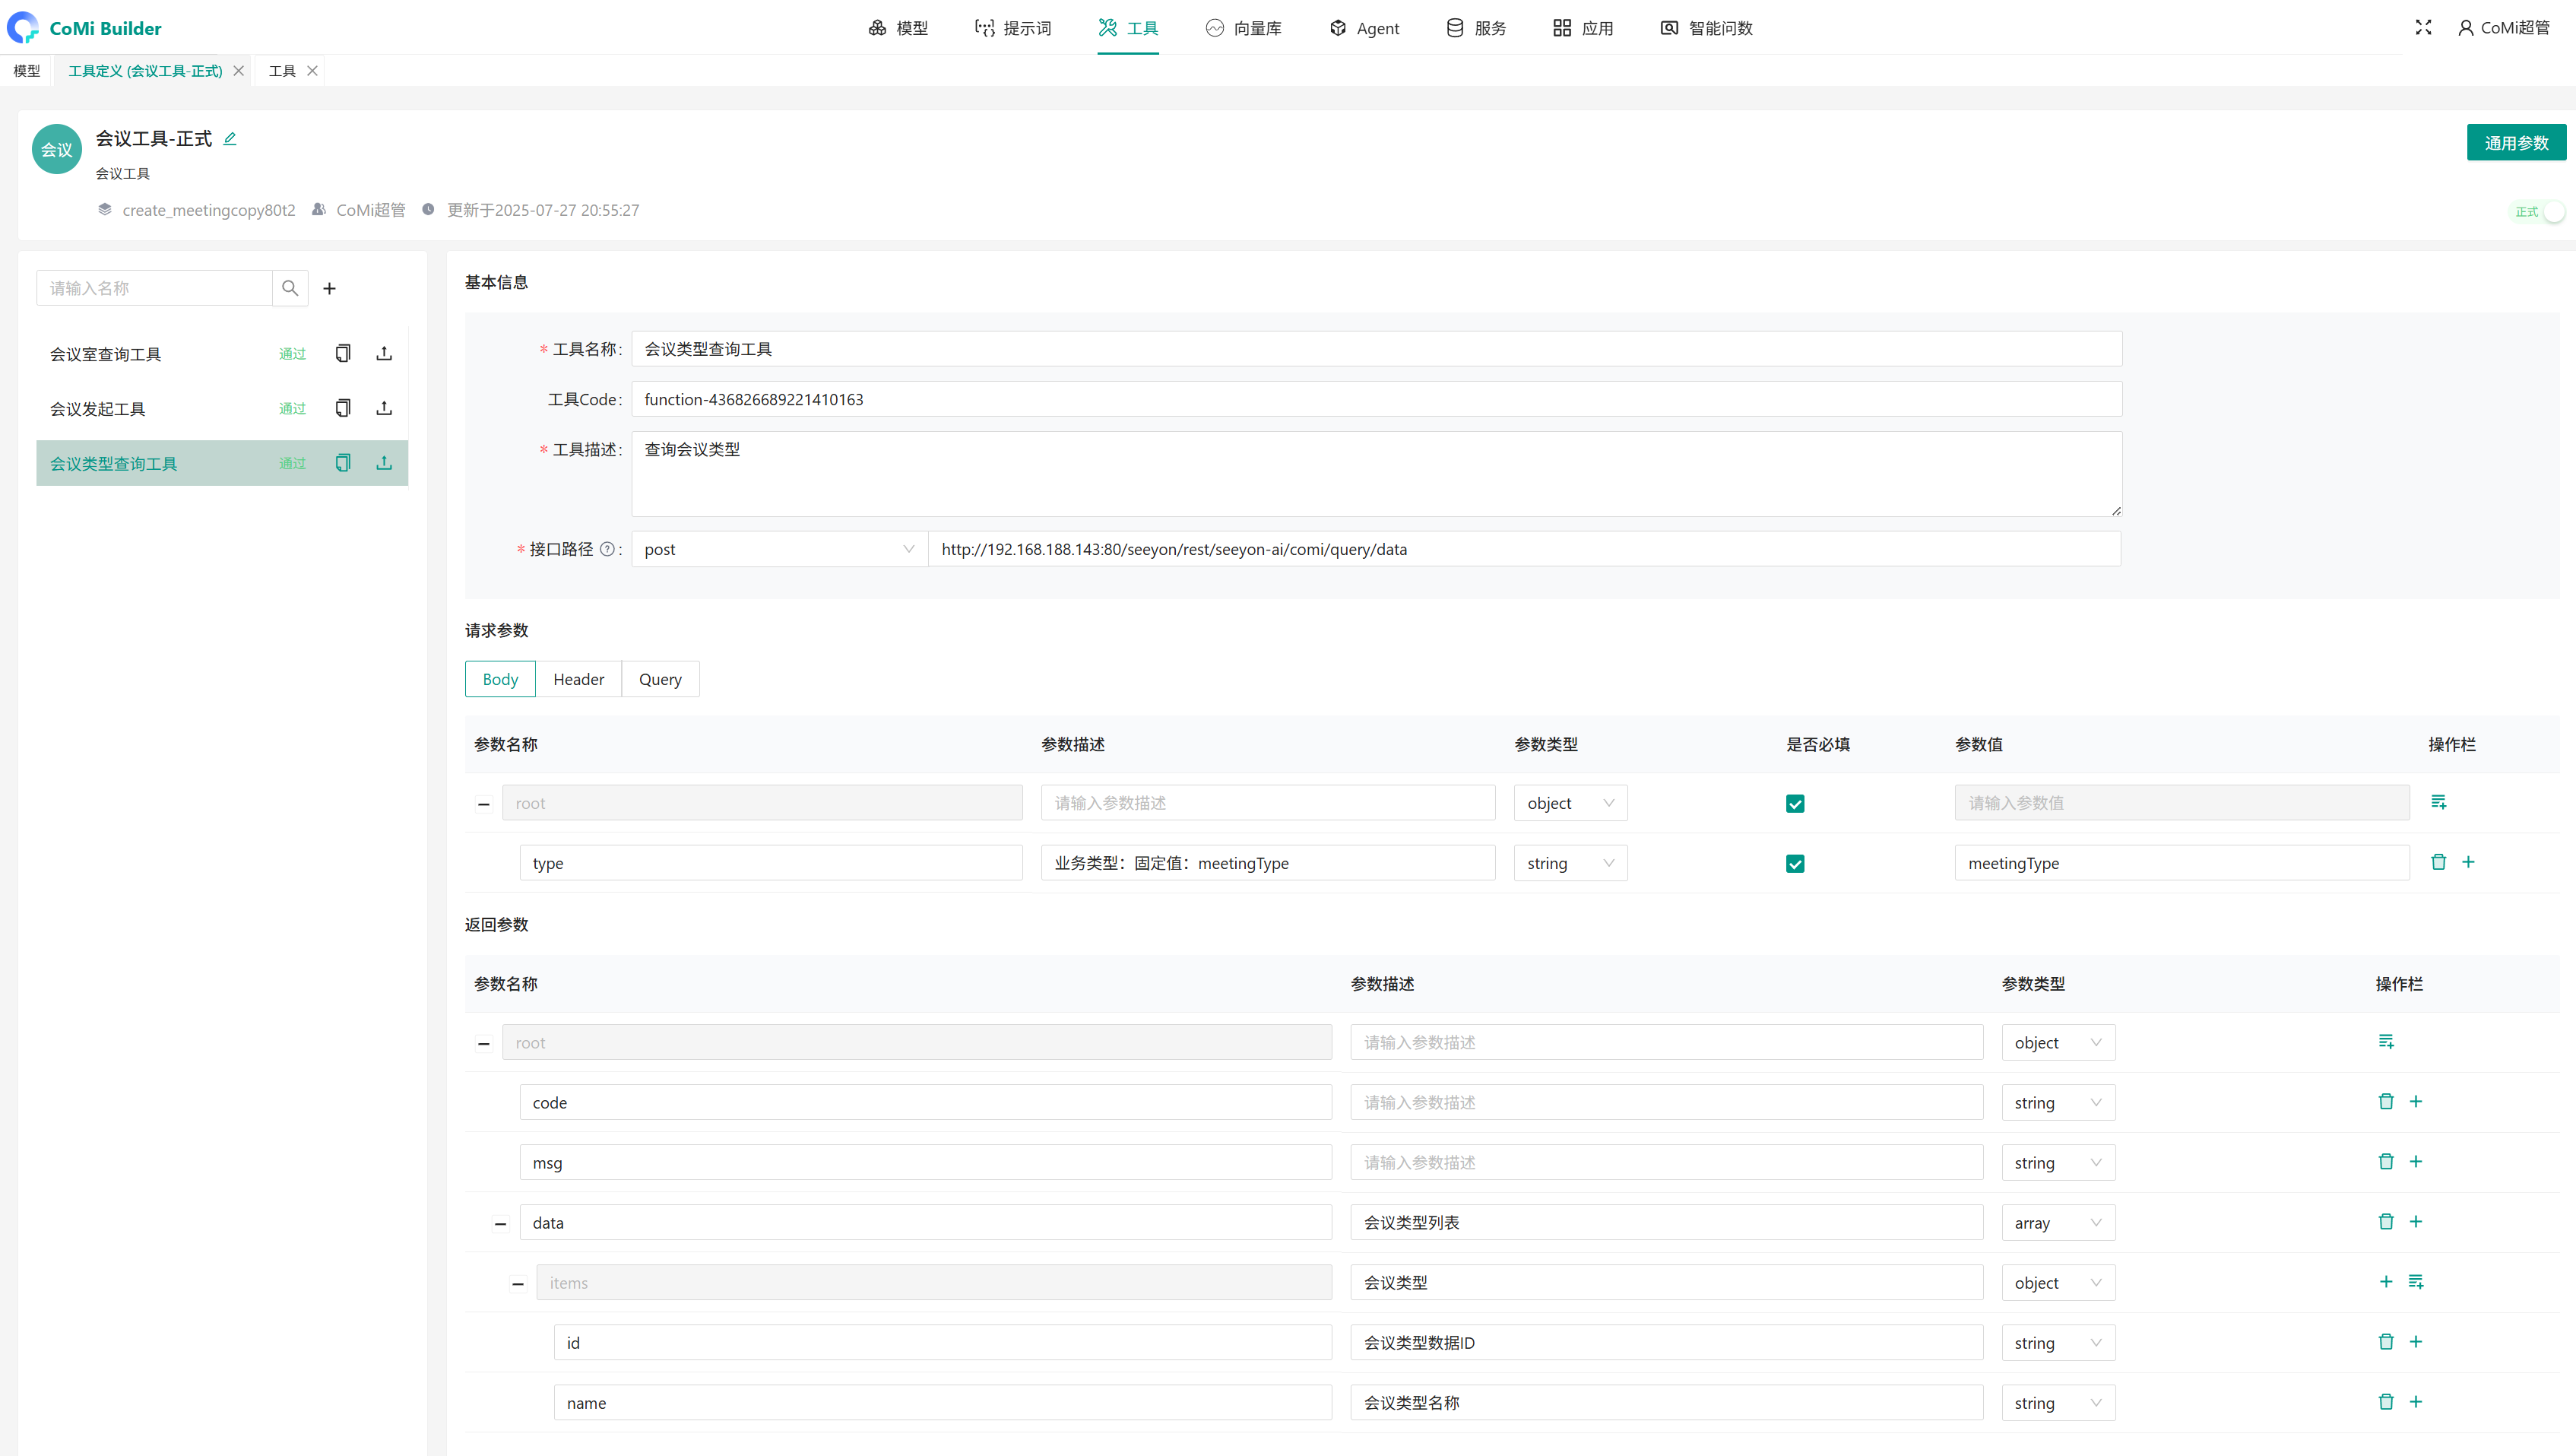Open the 模型 top menu
Image resolution: width=2576 pixels, height=1456 pixels.
[898, 28]
